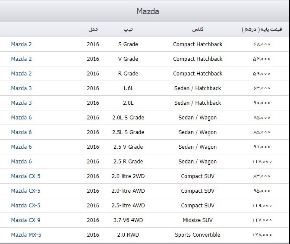The image size is (290, 244).
Task: Open the Mazda CX-5 link for 2.0-litre 2WD
Action: pyautogui.click(x=25, y=176)
